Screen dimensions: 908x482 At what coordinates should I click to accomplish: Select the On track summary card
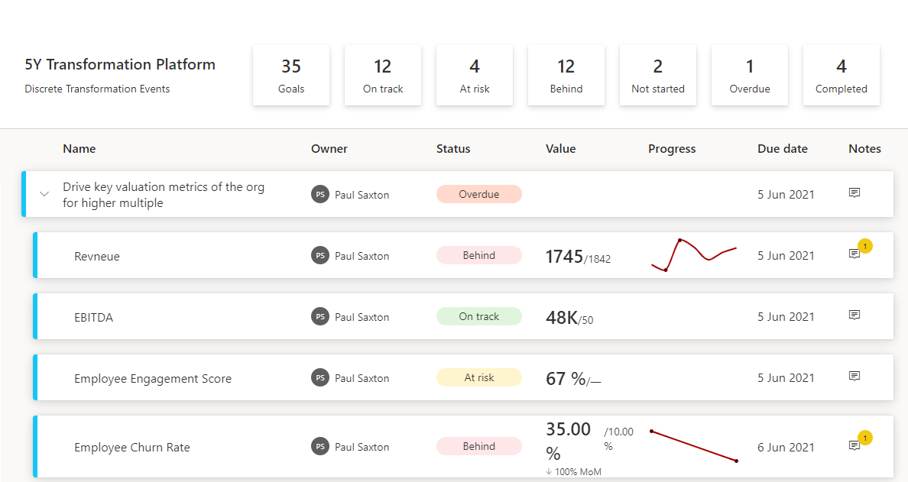click(383, 75)
